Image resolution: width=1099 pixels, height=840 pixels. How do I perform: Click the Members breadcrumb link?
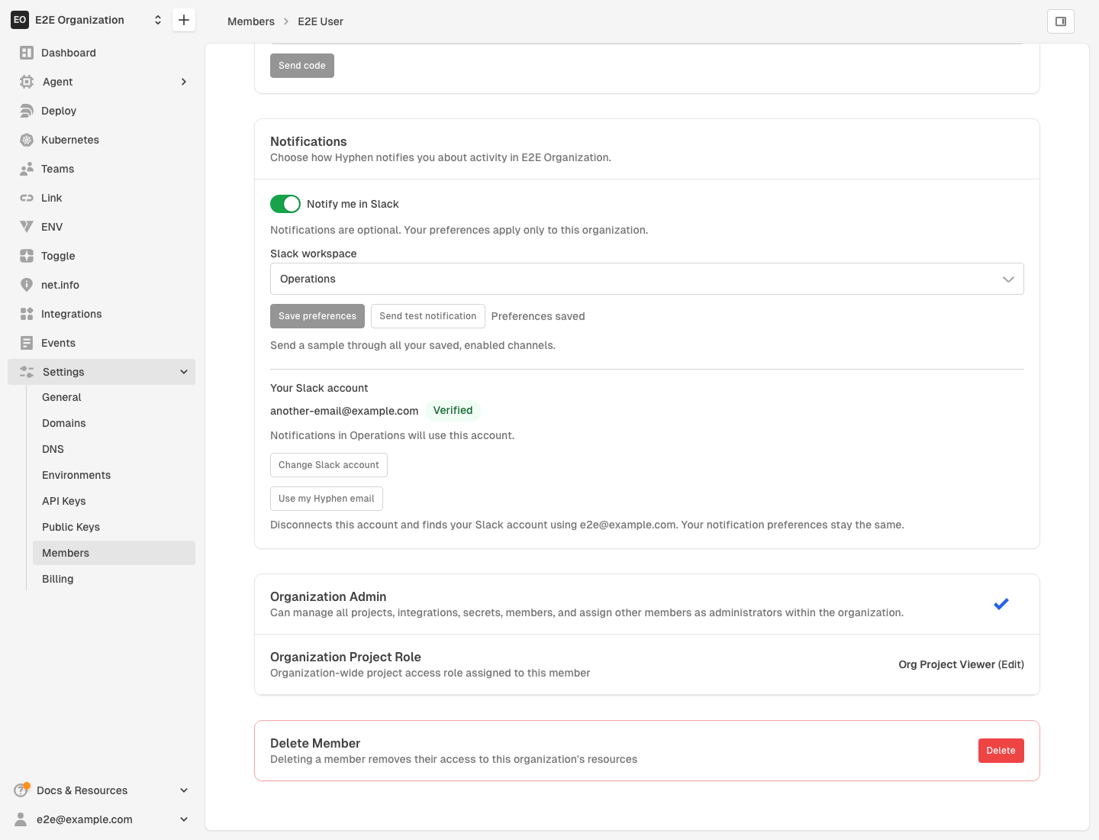tap(251, 21)
